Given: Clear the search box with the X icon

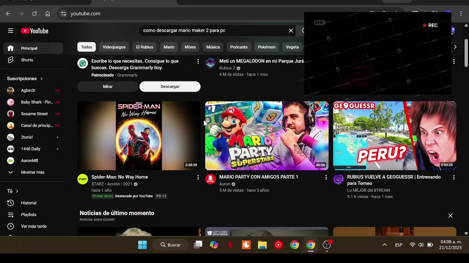Looking at the screenshot, I should tap(291, 31).
